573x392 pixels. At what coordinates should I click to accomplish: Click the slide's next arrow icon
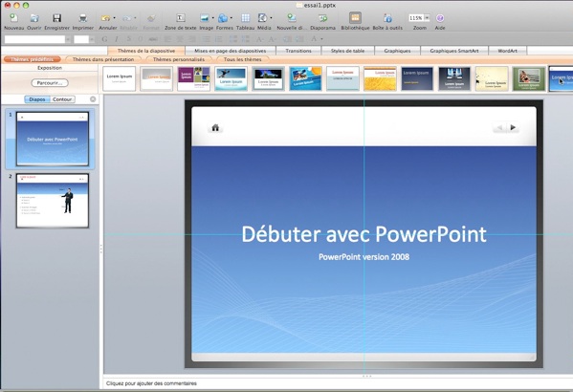(x=513, y=127)
